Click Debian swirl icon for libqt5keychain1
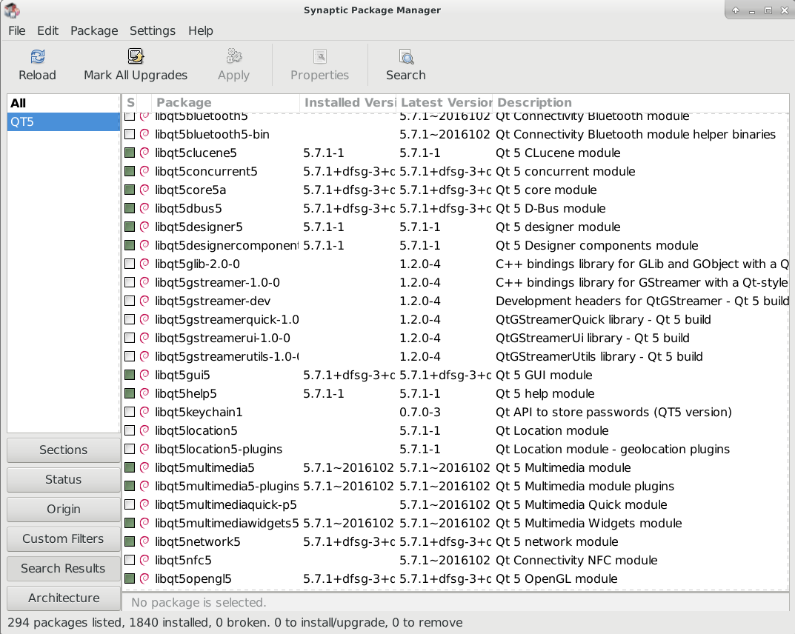Image resolution: width=795 pixels, height=634 pixels. click(x=144, y=412)
